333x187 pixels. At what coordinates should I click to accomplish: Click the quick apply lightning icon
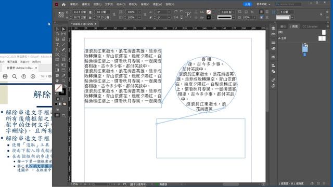321,15
